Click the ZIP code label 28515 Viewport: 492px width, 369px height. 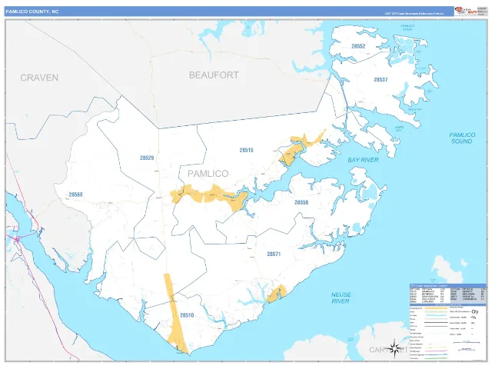click(246, 151)
